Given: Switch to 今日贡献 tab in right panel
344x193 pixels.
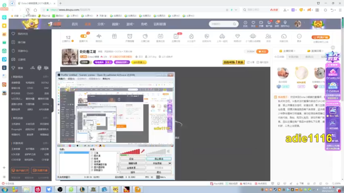Looking at the screenshot, I should pos(279,57).
